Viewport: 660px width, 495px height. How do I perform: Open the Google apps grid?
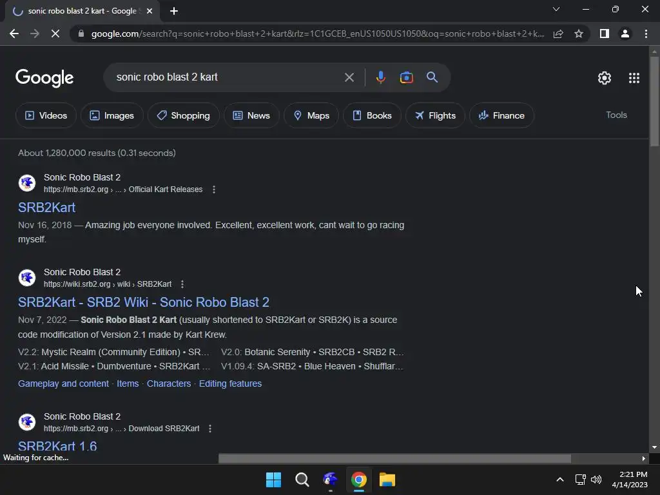[x=634, y=78]
